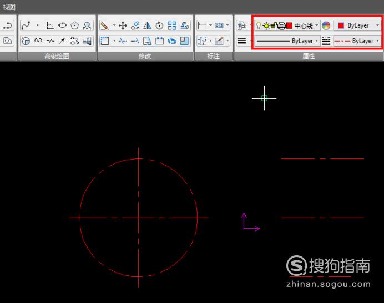The width and height of the screenshot is (384, 303).
Task: Expand the 高级绘图 panel title
Action: point(57,56)
